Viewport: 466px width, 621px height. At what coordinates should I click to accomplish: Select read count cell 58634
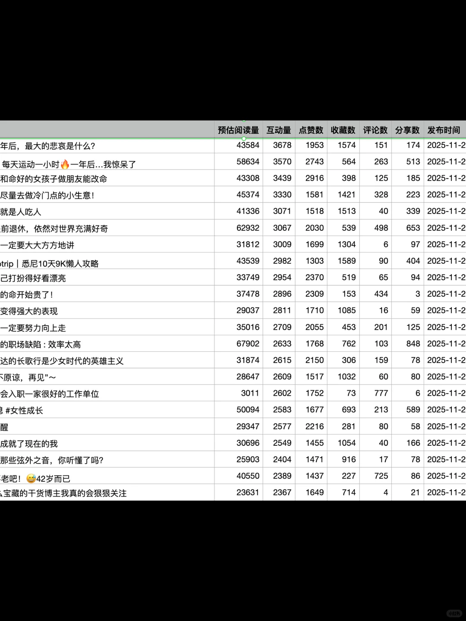click(x=239, y=161)
